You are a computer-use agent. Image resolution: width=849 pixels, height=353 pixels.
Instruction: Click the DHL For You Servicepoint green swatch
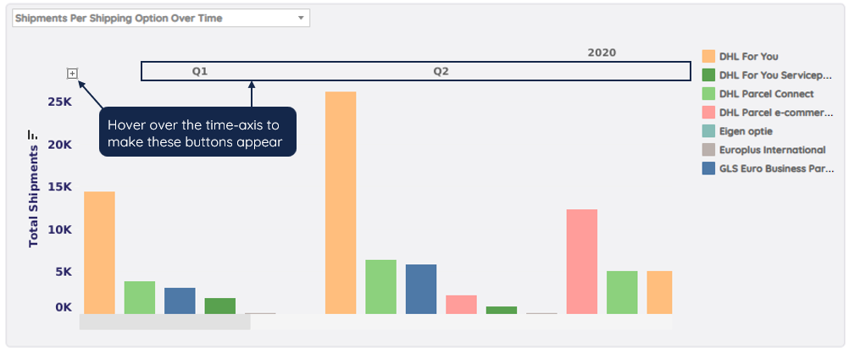point(708,75)
